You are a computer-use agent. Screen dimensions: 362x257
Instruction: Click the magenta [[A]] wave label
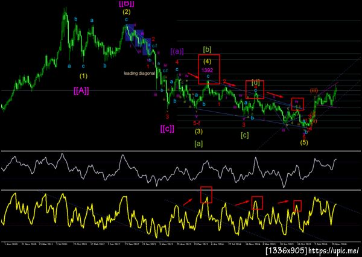(x=81, y=91)
